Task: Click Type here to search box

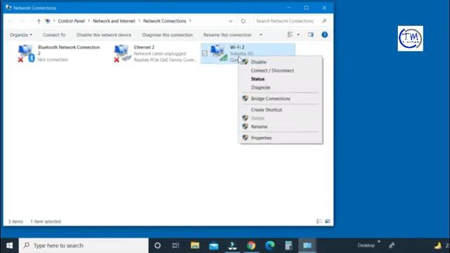Action: click(x=84, y=245)
